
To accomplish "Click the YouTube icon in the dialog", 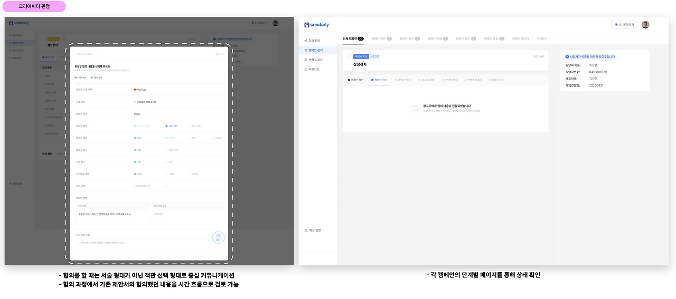I will [135, 90].
